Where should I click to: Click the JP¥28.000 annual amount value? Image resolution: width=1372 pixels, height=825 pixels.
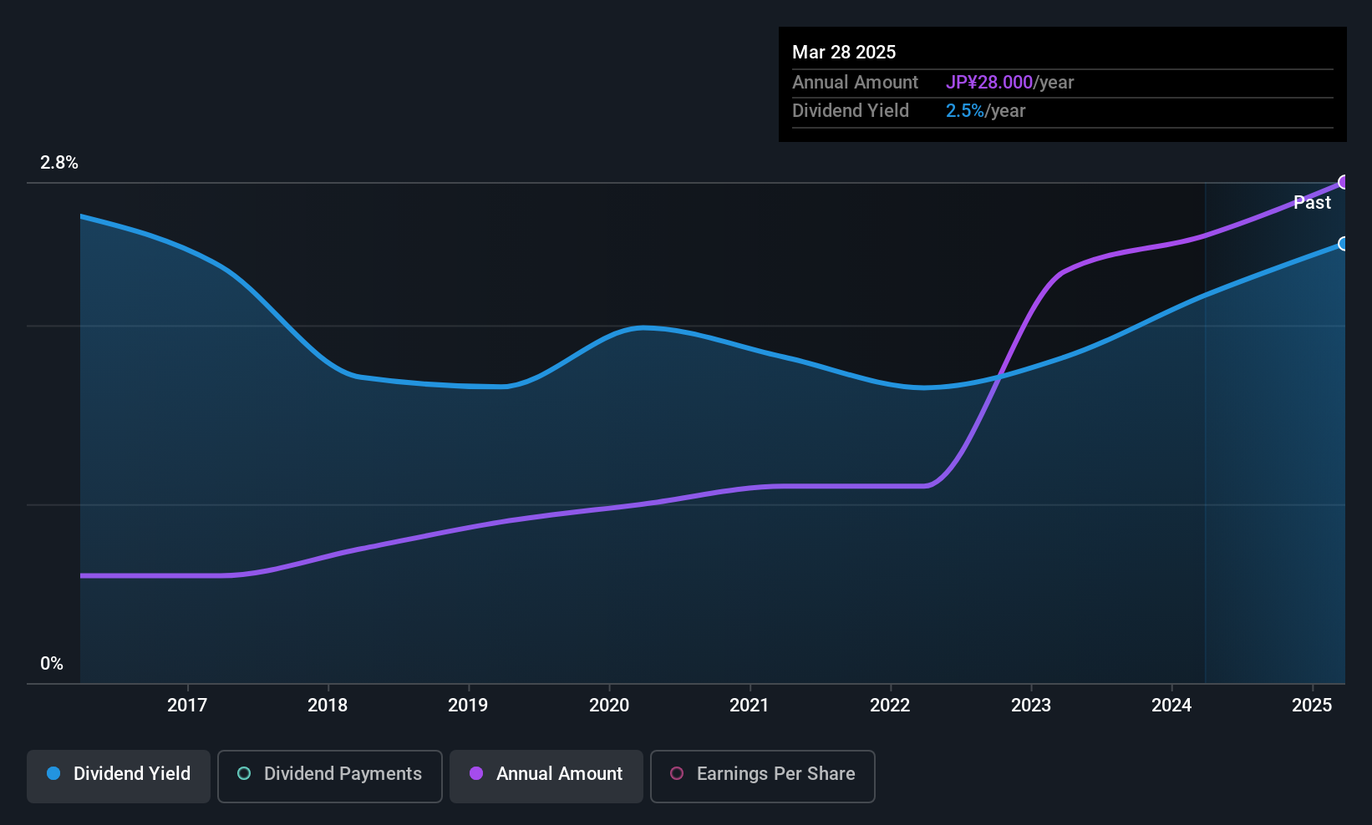(989, 83)
